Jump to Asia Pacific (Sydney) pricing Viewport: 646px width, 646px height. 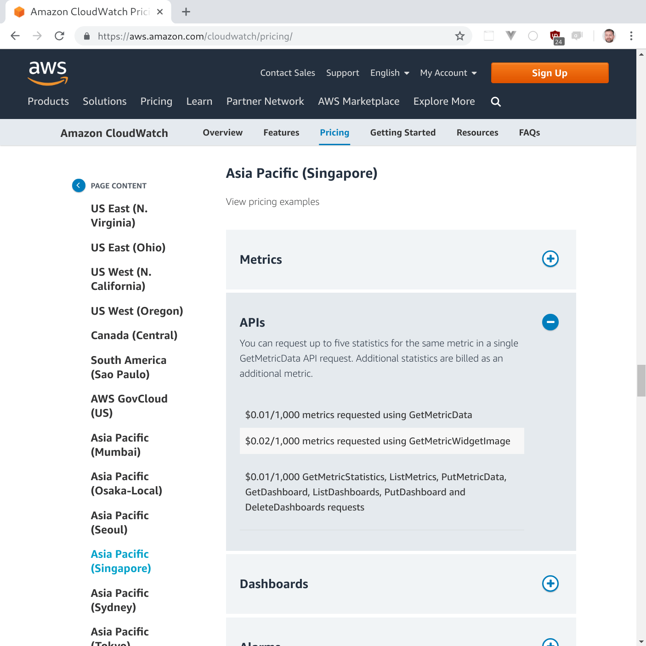pos(120,600)
